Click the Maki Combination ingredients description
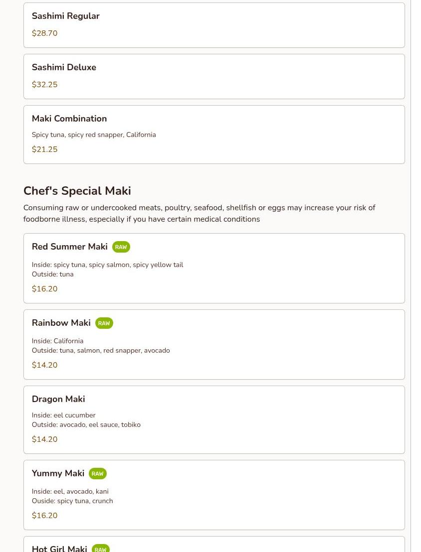The height and width of the screenshot is (552, 421). pos(94,135)
